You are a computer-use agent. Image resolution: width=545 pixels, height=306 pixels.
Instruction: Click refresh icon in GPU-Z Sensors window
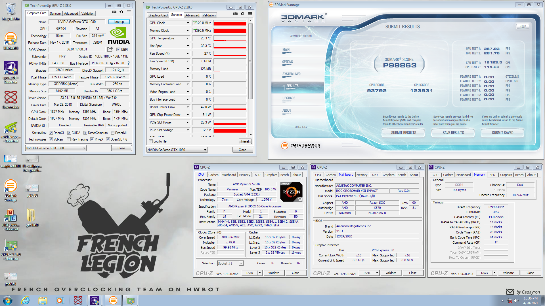point(242,14)
